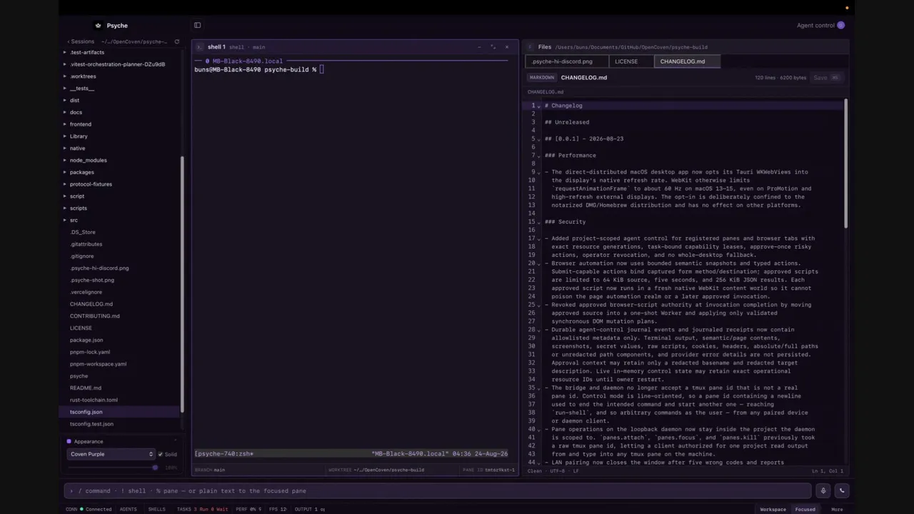Viewport: 914px width, 514px height.
Task: Expand the .test-artifacts folder
Action: tap(65, 52)
